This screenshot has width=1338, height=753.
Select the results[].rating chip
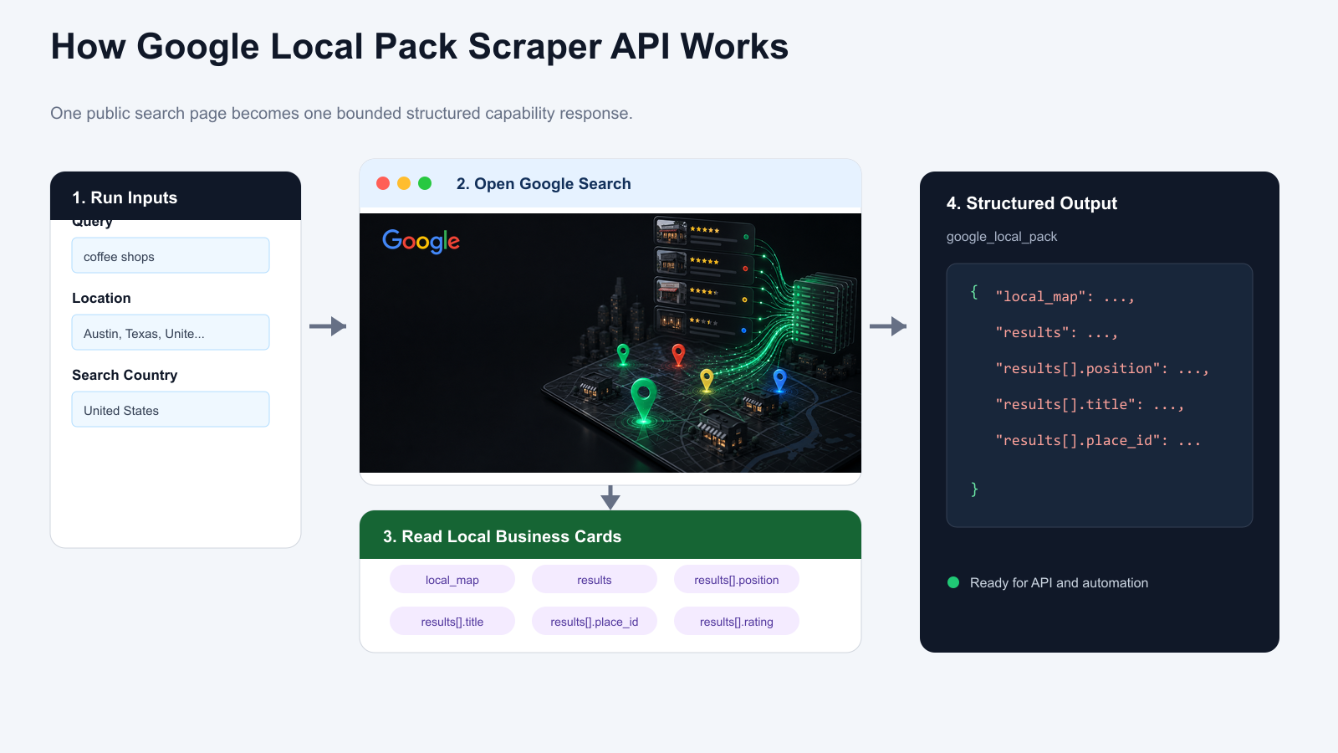[x=737, y=621]
